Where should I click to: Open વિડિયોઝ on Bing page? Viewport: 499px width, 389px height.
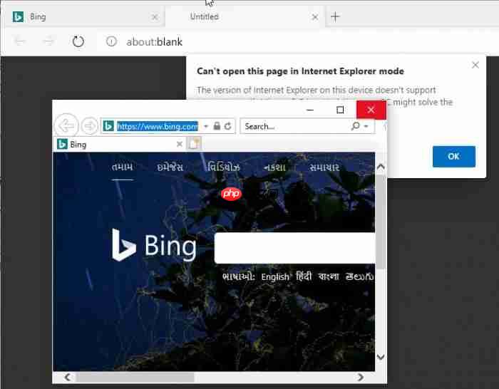point(223,167)
